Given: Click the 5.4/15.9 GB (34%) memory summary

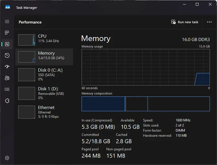Looking at the screenshot, I should [51, 58].
